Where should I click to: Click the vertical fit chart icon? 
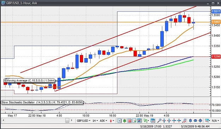190,121
